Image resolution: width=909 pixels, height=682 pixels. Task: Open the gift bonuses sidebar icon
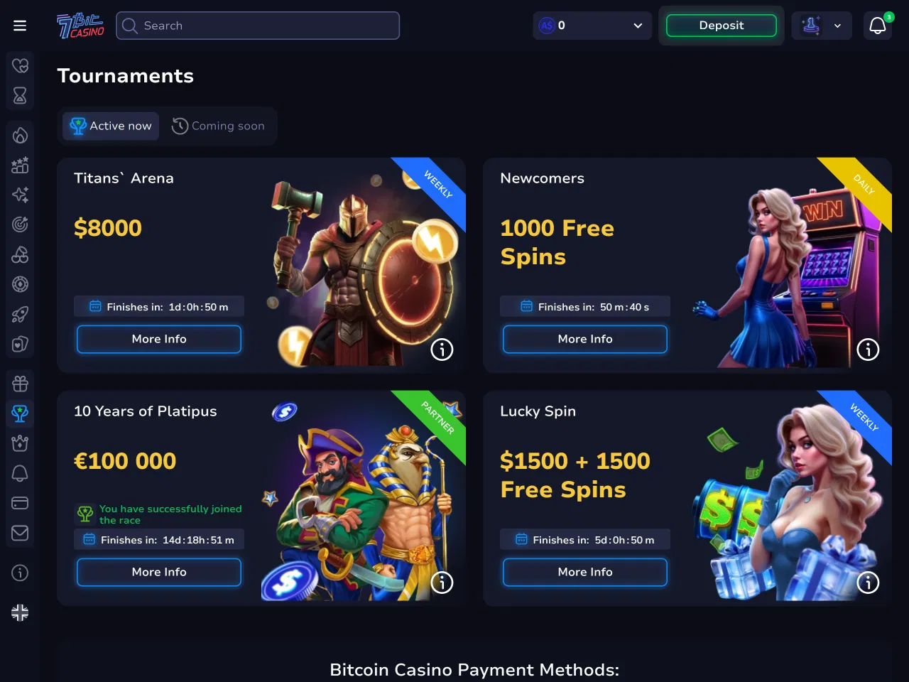(x=20, y=384)
